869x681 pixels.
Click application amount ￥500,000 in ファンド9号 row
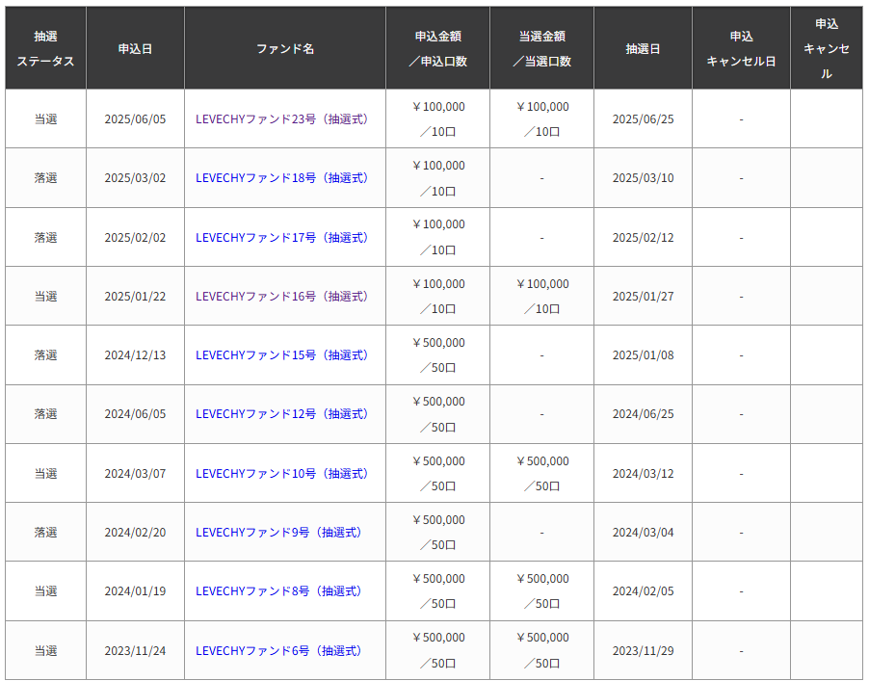coord(437,520)
